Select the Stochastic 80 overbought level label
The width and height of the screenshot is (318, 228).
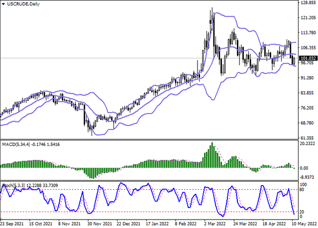point(302,190)
